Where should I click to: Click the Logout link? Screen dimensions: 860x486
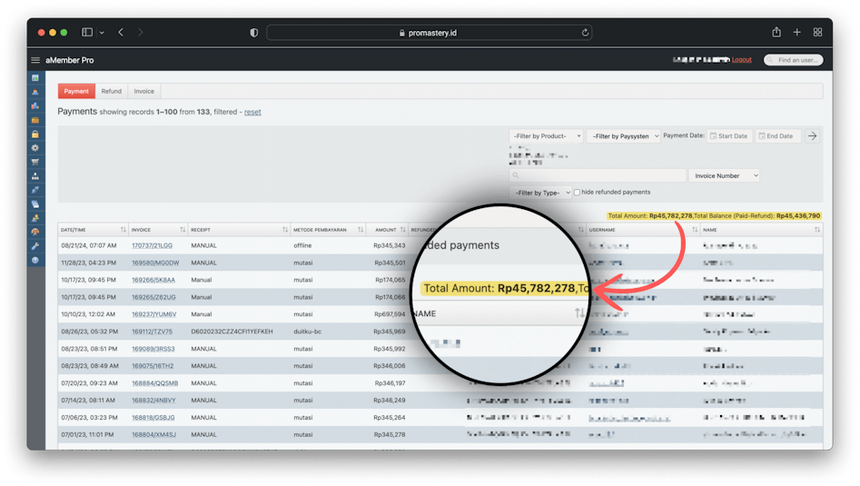[x=742, y=60]
